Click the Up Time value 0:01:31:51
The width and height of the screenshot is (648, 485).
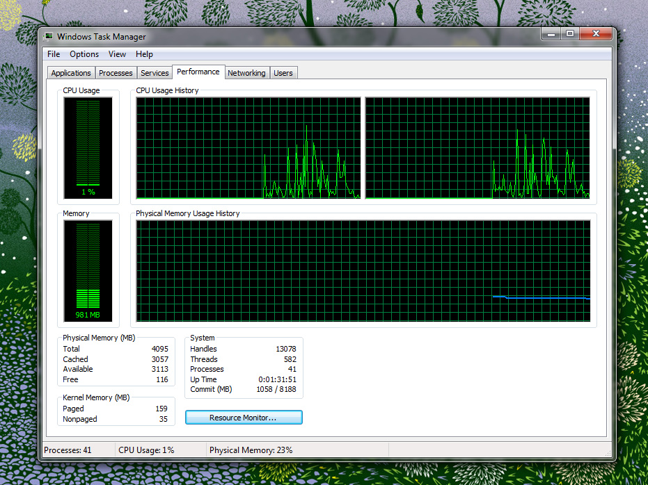[277, 379]
